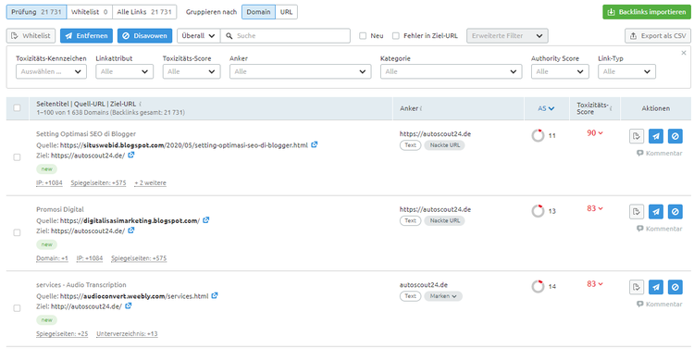The height and width of the screenshot is (349, 694).
Task: Click Text tag in Audio Transcription row
Action: click(x=410, y=296)
